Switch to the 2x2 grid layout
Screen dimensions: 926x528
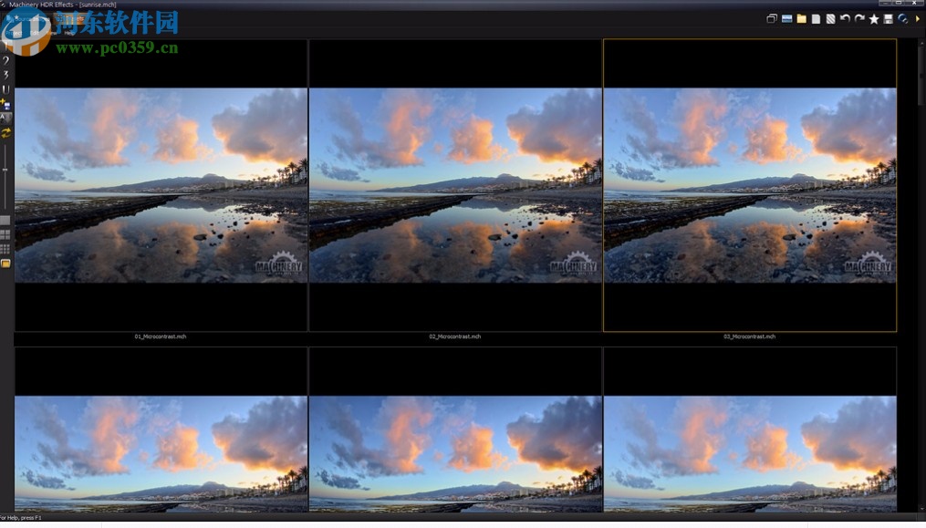click(5, 234)
